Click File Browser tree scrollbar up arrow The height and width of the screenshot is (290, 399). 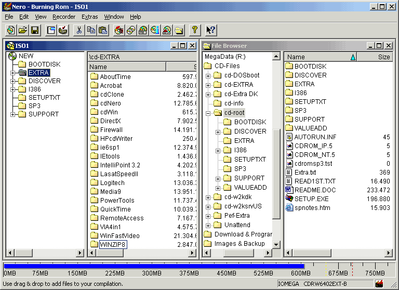pyautogui.click(x=276, y=56)
